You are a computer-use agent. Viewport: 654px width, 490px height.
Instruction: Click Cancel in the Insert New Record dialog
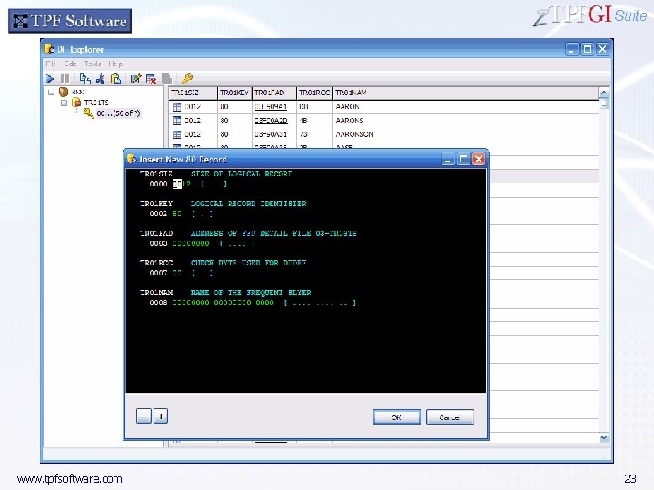click(450, 417)
